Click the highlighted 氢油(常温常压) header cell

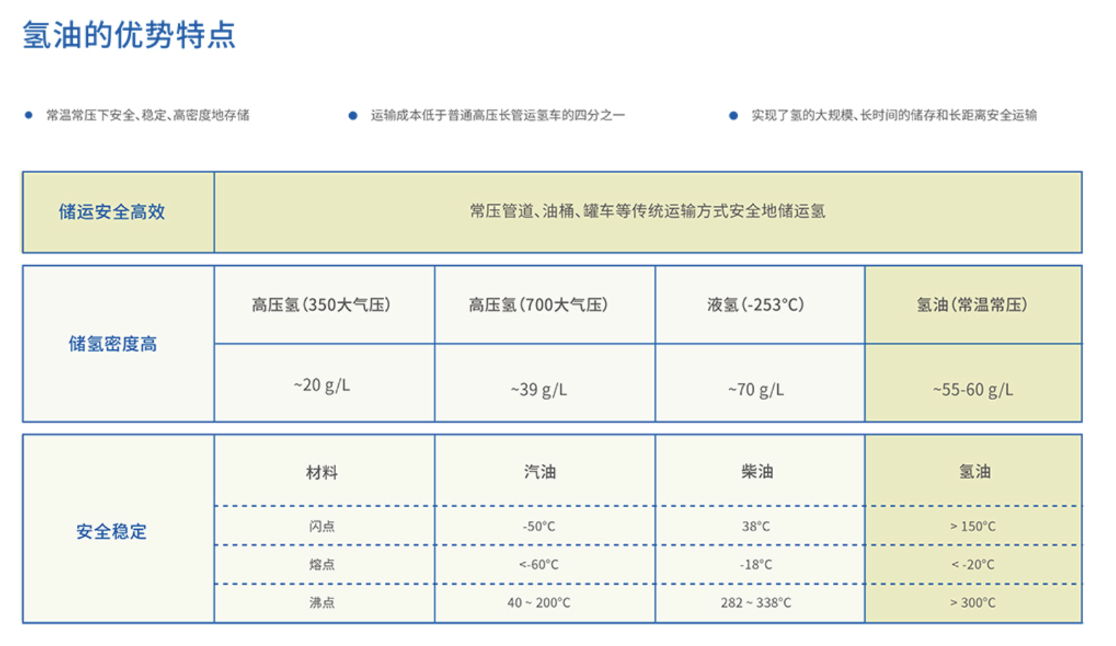[x=972, y=304]
